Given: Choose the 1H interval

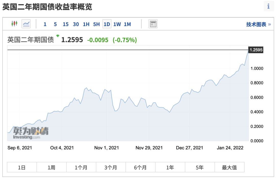Looking at the screenshot, I should coord(86,24).
